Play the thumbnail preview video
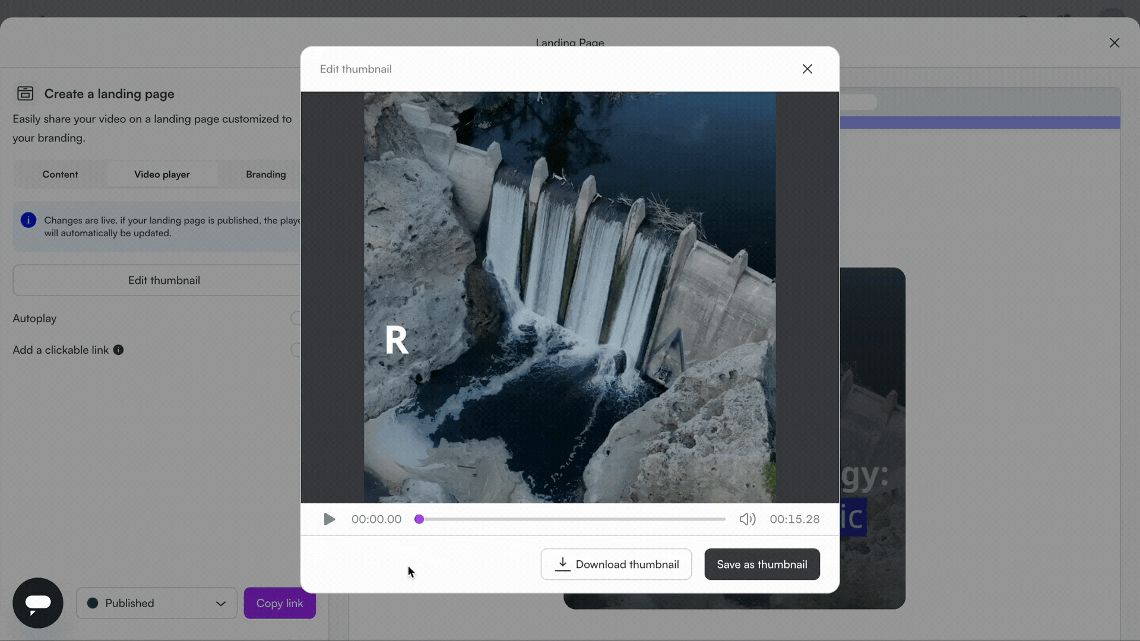The image size is (1140, 641). pyautogui.click(x=329, y=519)
